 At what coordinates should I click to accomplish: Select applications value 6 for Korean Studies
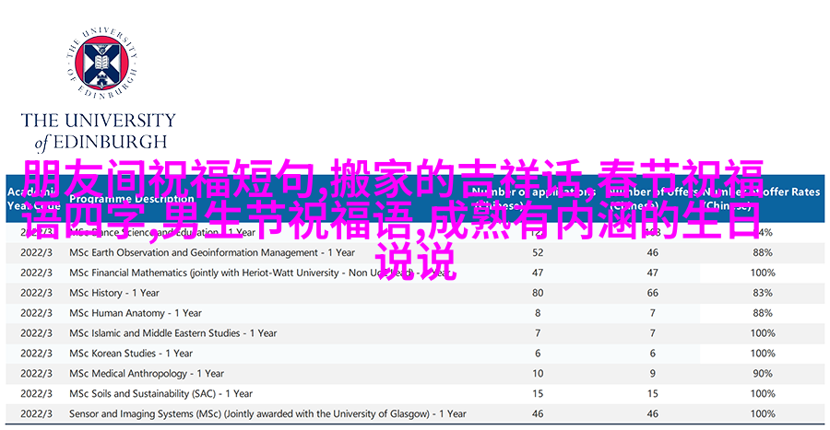pos(538,354)
